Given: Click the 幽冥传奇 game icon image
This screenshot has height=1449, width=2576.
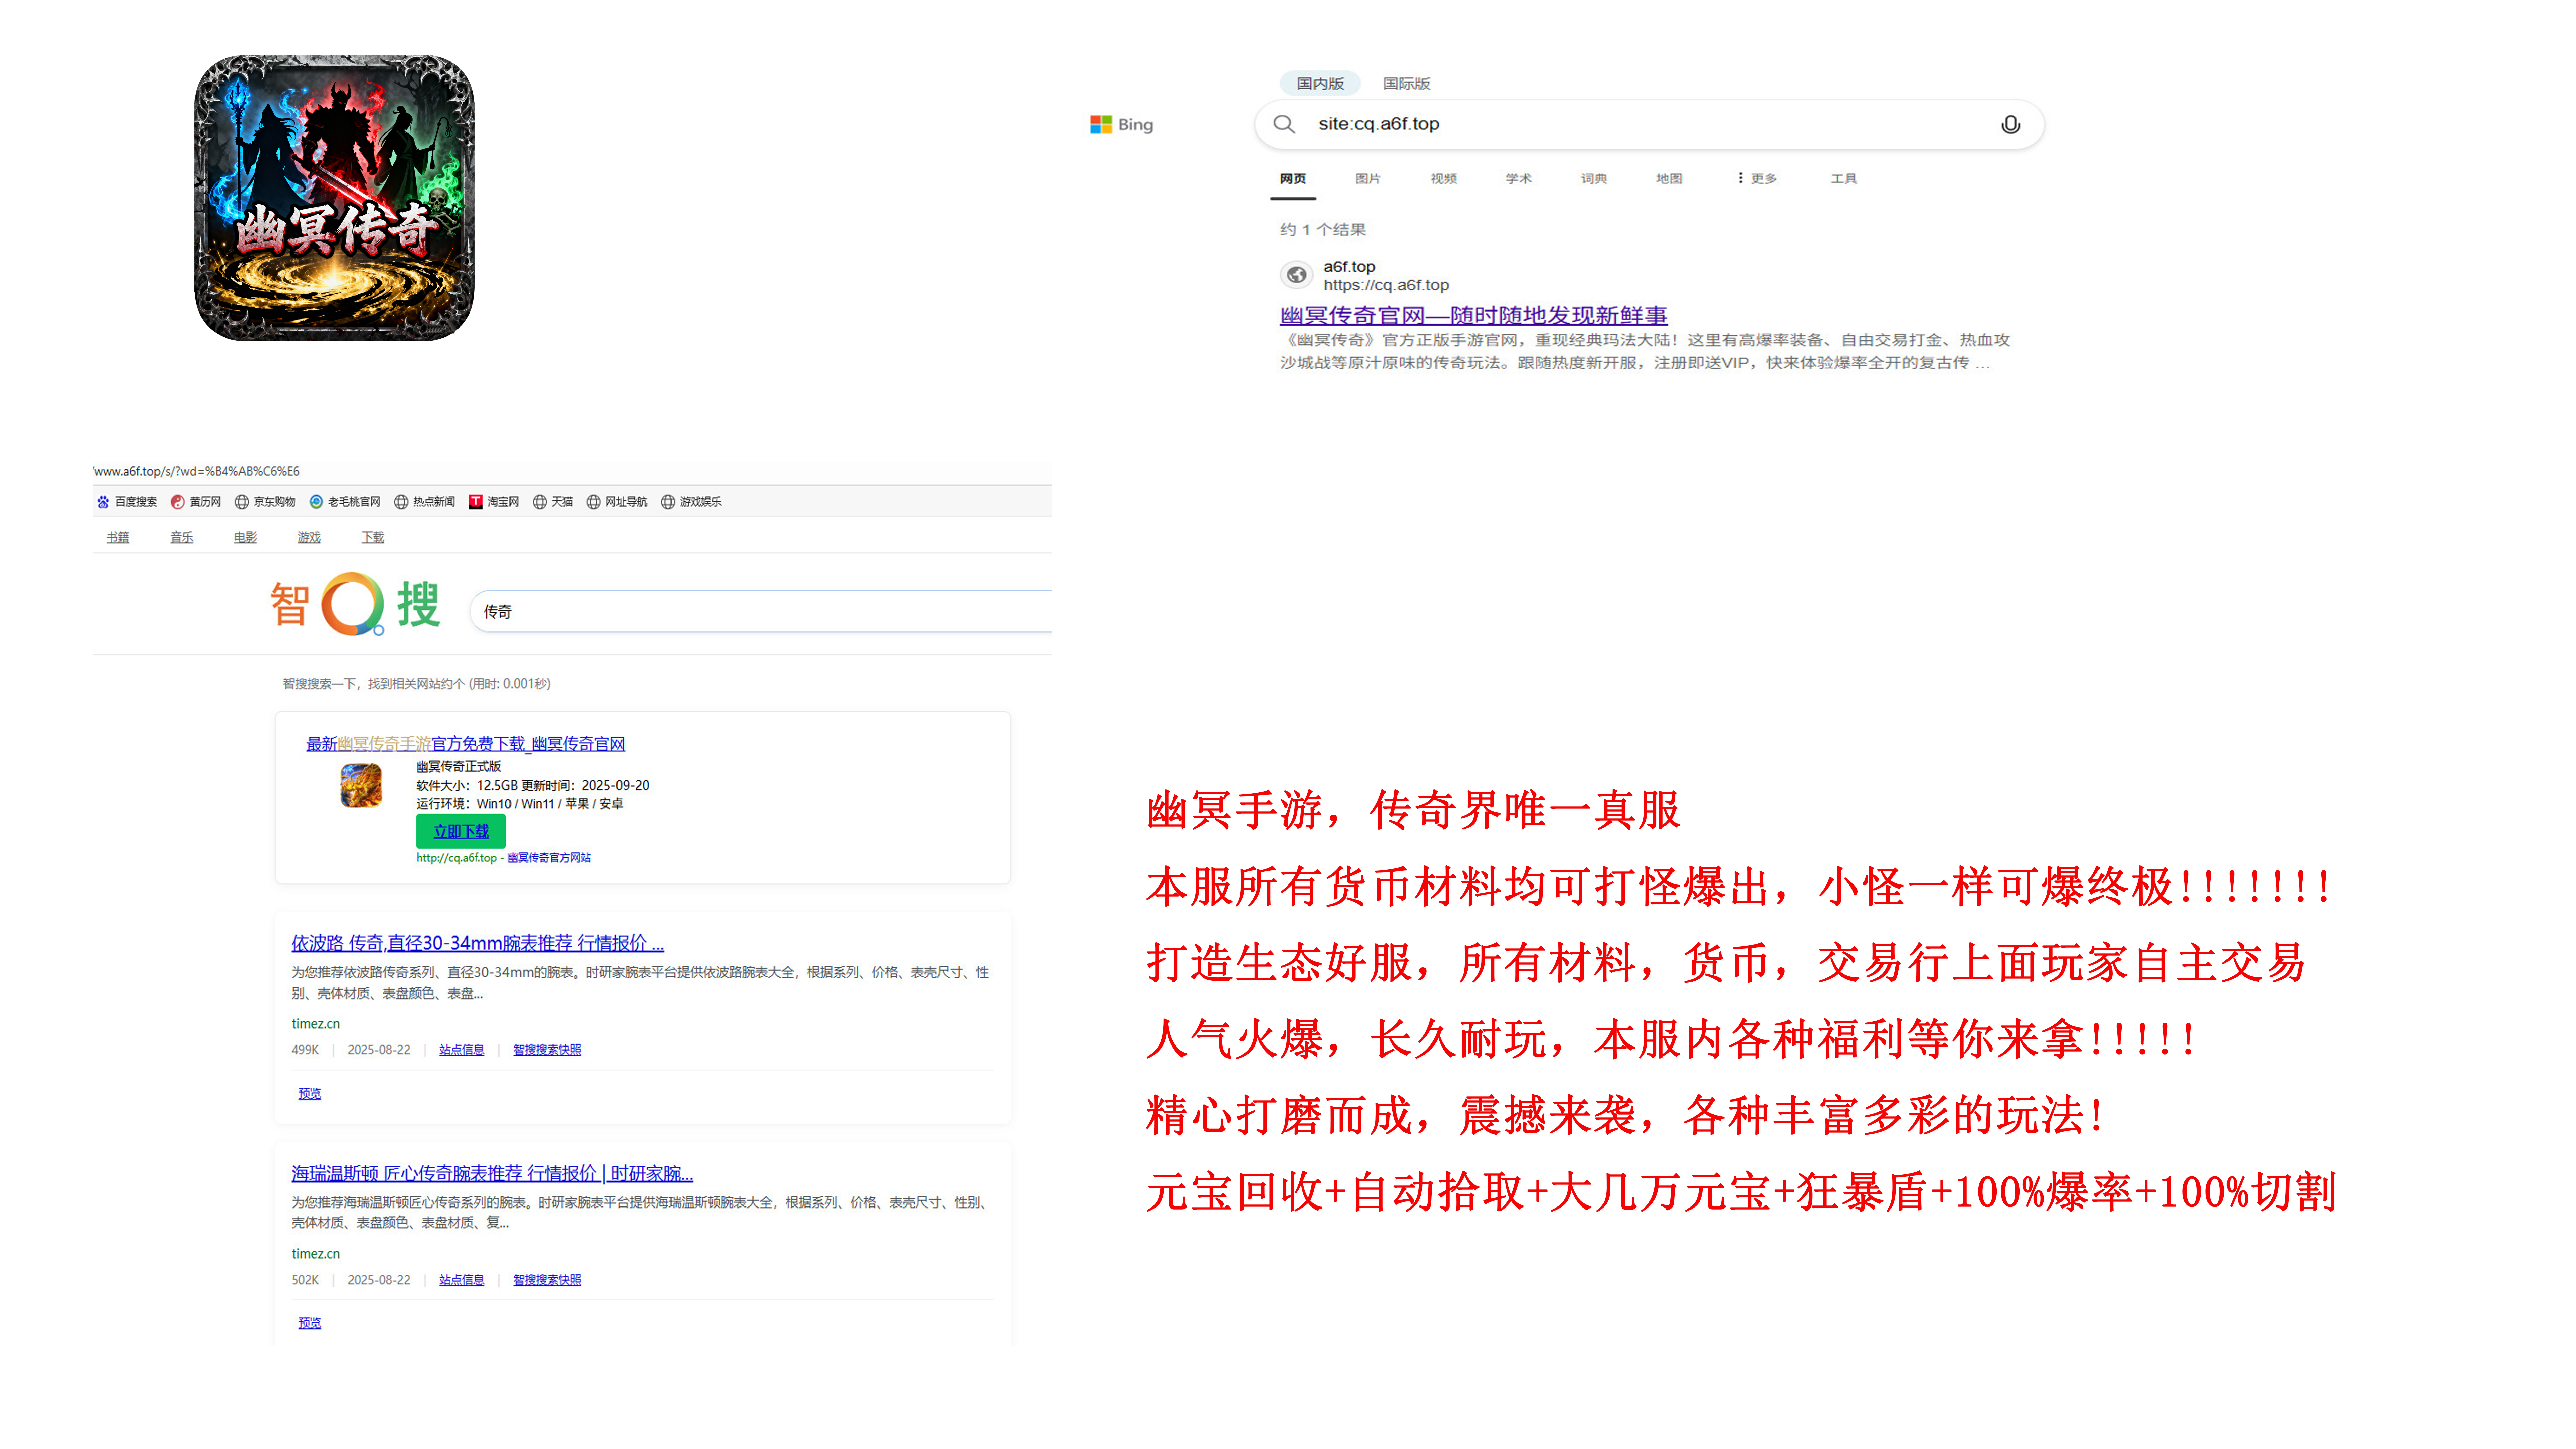Looking at the screenshot, I should click(334, 198).
